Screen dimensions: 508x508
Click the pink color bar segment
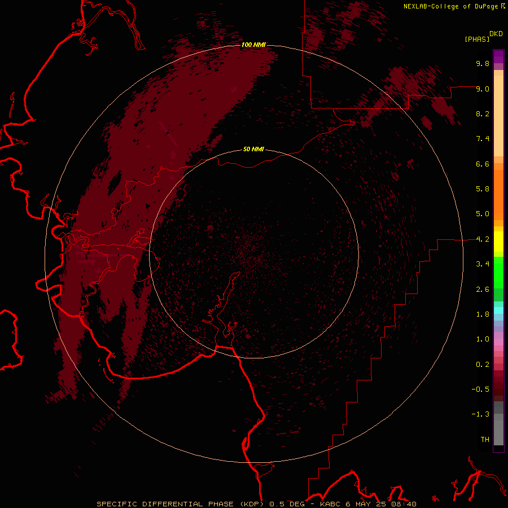click(x=498, y=342)
